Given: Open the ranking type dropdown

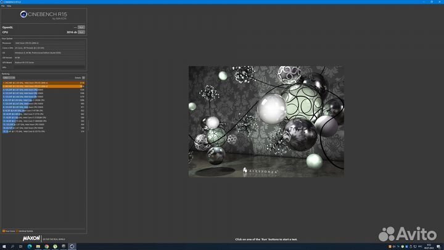Looking at the screenshot, I should (x=9, y=77).
